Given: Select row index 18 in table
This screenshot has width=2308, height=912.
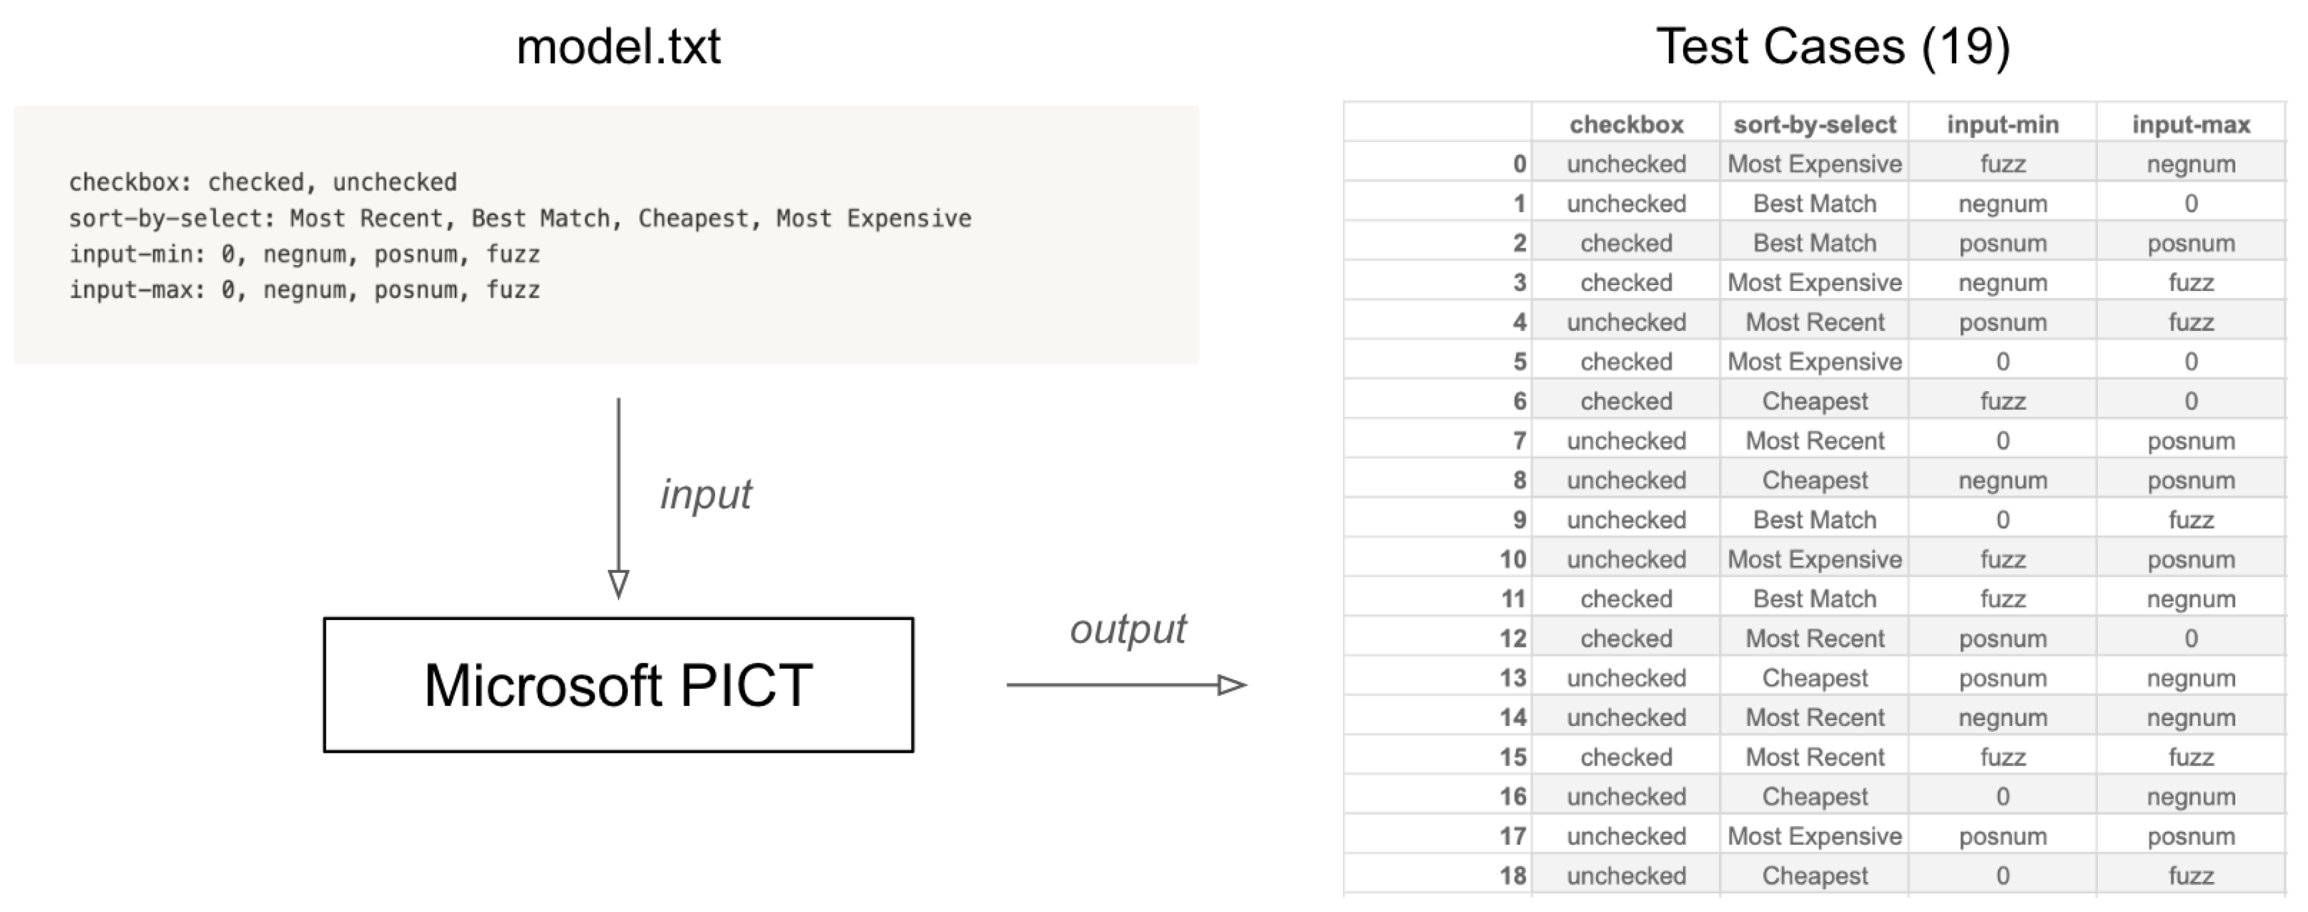Looking at the screenshot, I should [1512, 875].
